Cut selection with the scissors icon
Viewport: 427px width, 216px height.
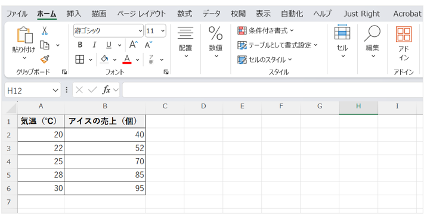point(45,31)
